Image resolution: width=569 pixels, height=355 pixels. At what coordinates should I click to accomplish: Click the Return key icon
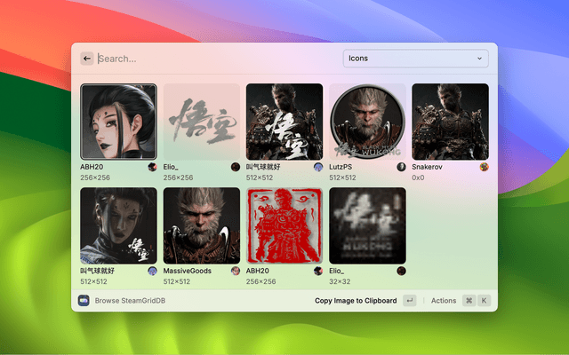coord(409,300)
